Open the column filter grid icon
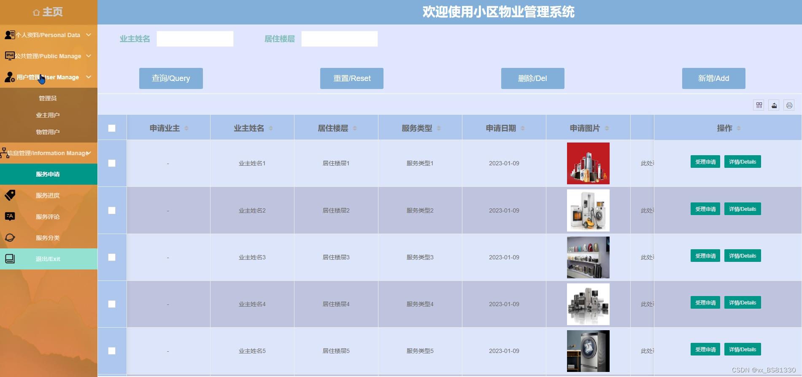The image size is (802, 377). tap(759, 105)
